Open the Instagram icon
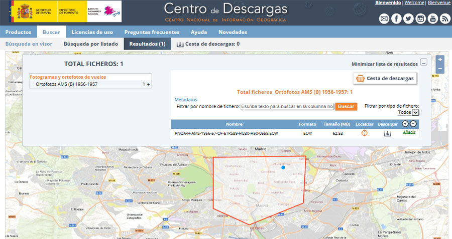This screenshot has width=452, height=239. [420, 19]
